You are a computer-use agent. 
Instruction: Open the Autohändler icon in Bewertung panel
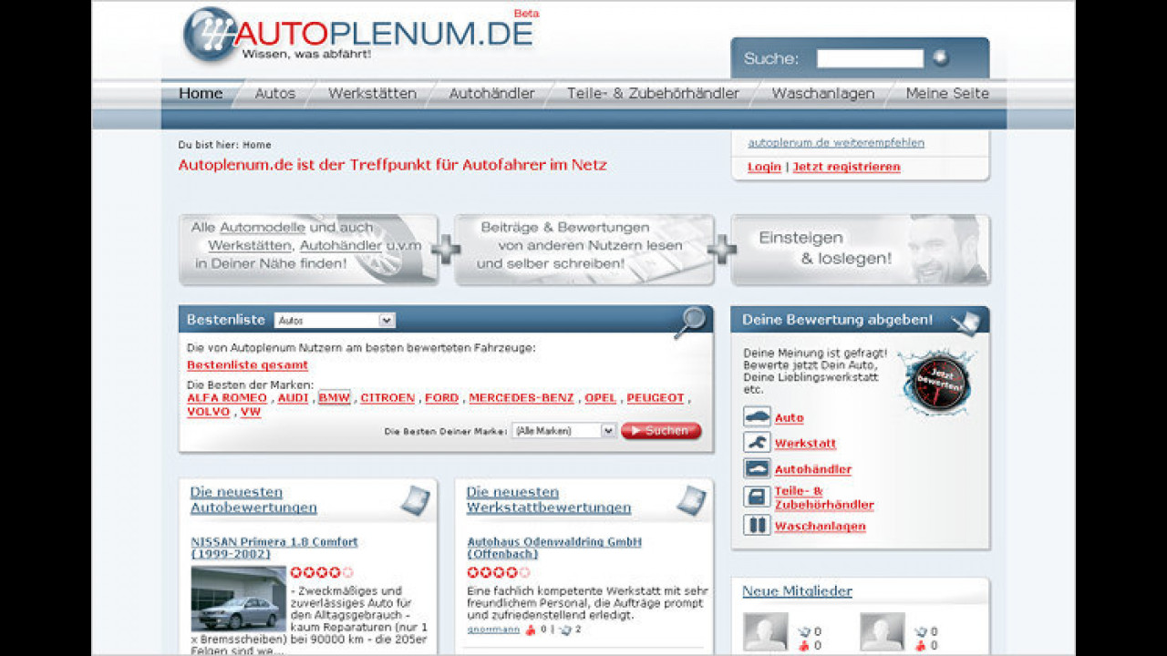[x=756, y=468]
